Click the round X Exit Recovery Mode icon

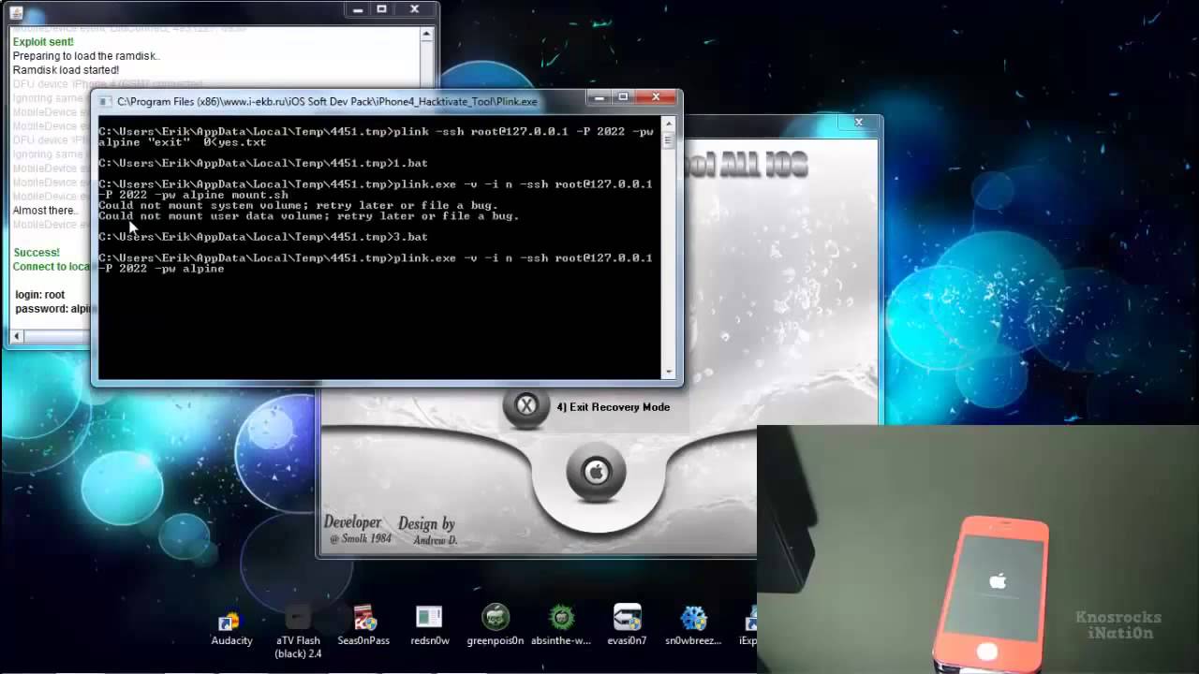526,406
